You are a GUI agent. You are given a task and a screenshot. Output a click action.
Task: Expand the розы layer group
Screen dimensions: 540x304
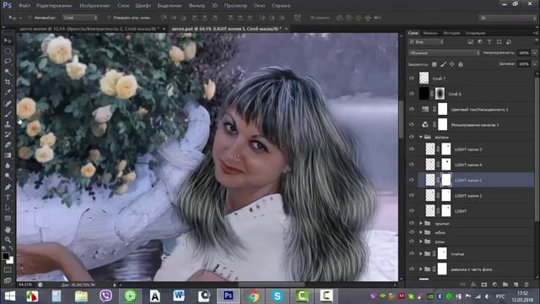coord(421,242)
